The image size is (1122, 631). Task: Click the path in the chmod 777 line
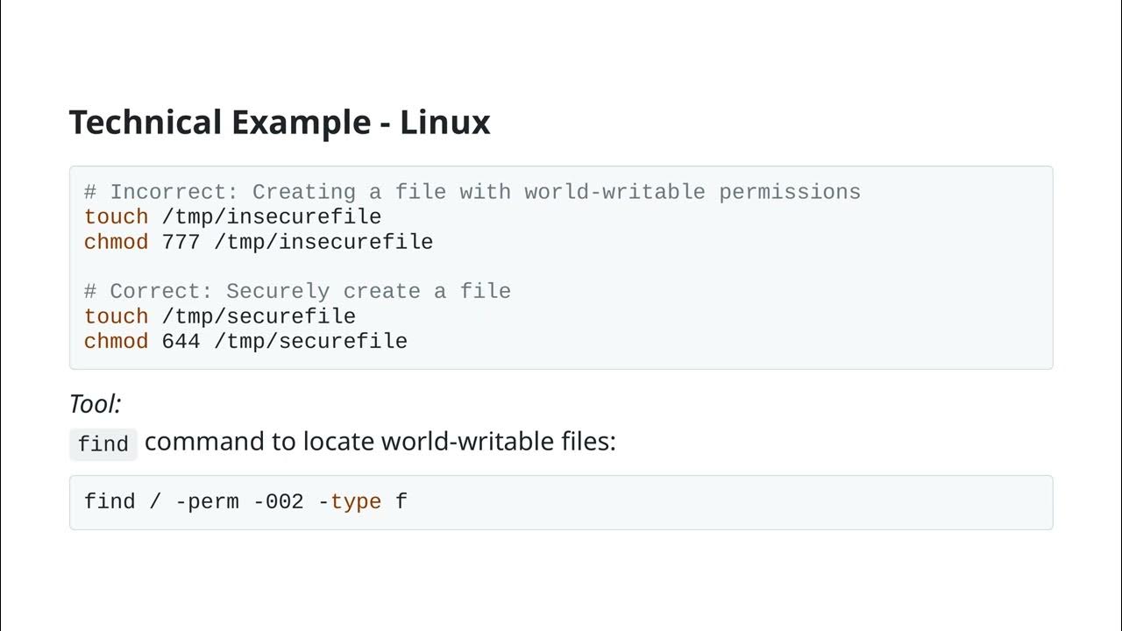coord(323,242)
